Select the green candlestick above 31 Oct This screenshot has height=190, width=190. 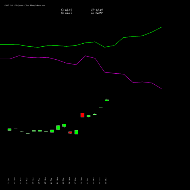pyautogui.click(x=9, y=130)
